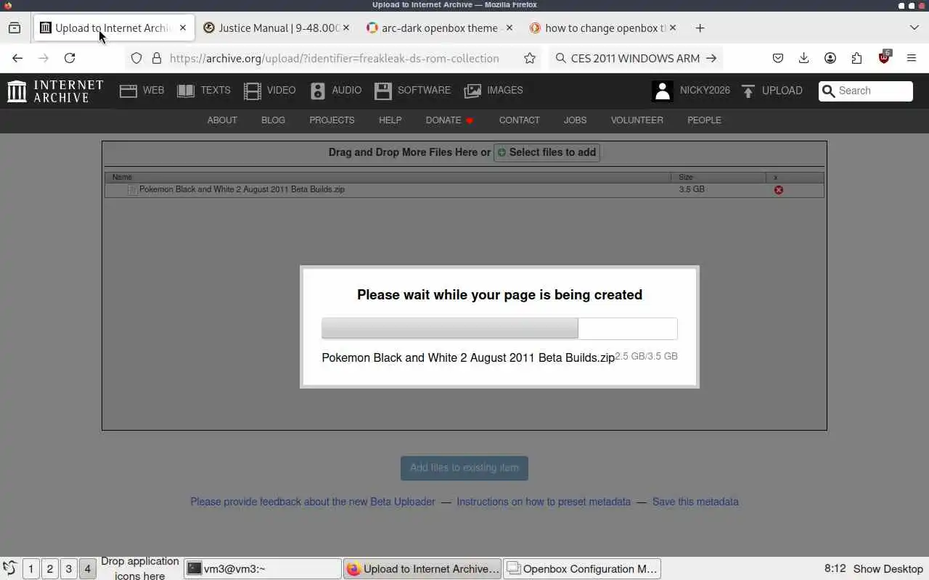929x580 pixels.
Task: Click the UPLOAD arrow button
Action: [772, 91]
